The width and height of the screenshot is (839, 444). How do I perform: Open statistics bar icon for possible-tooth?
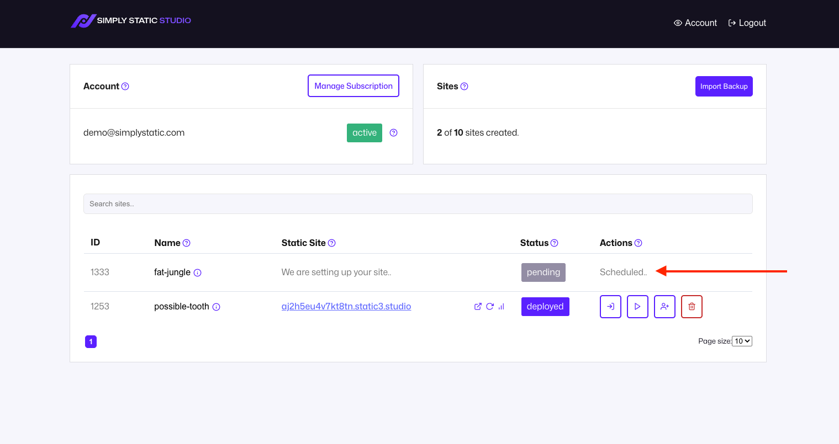tap(502, 307)
